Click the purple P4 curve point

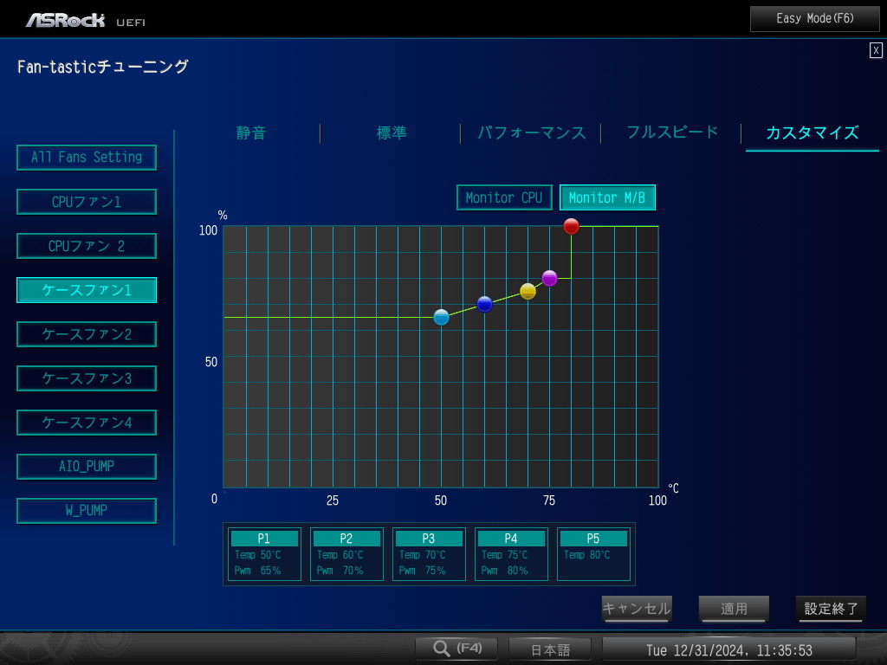click(x=549, y=278)
